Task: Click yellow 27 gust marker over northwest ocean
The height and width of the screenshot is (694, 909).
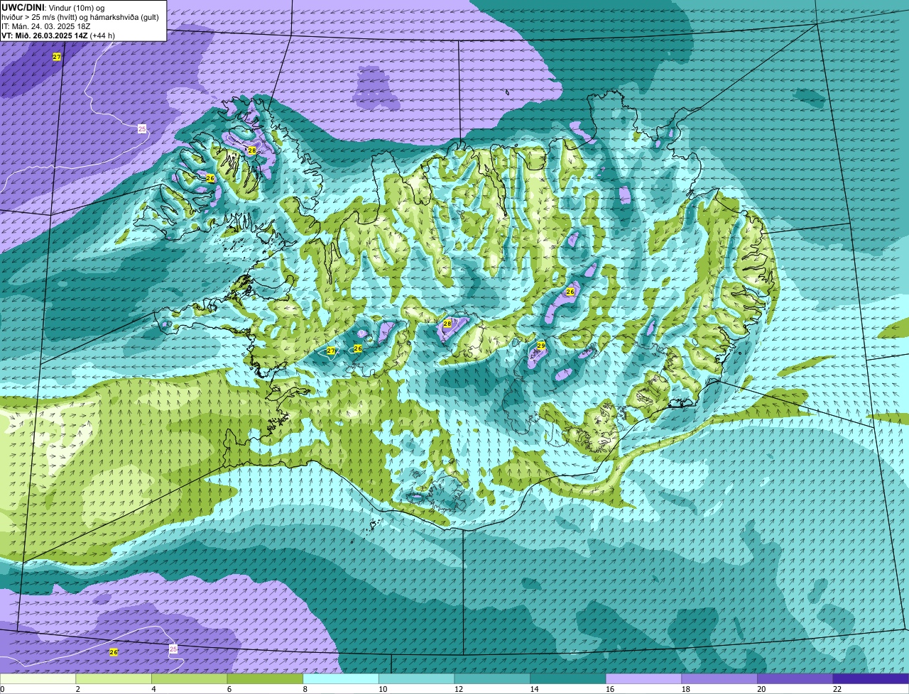Action: tap(57, 56)
